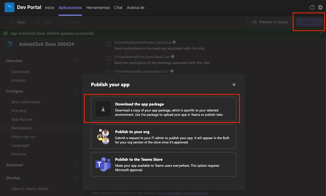Check OnlineMeetingNotification.Send.Chat permission box
Image resolution: width=326 pixels, height=196 pixels.
point(109,44)
